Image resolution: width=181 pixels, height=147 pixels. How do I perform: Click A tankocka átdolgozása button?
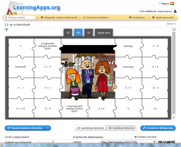(x=158, y=128)
